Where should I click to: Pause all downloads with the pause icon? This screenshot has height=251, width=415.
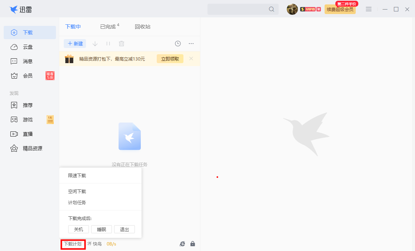coord(108,43)
